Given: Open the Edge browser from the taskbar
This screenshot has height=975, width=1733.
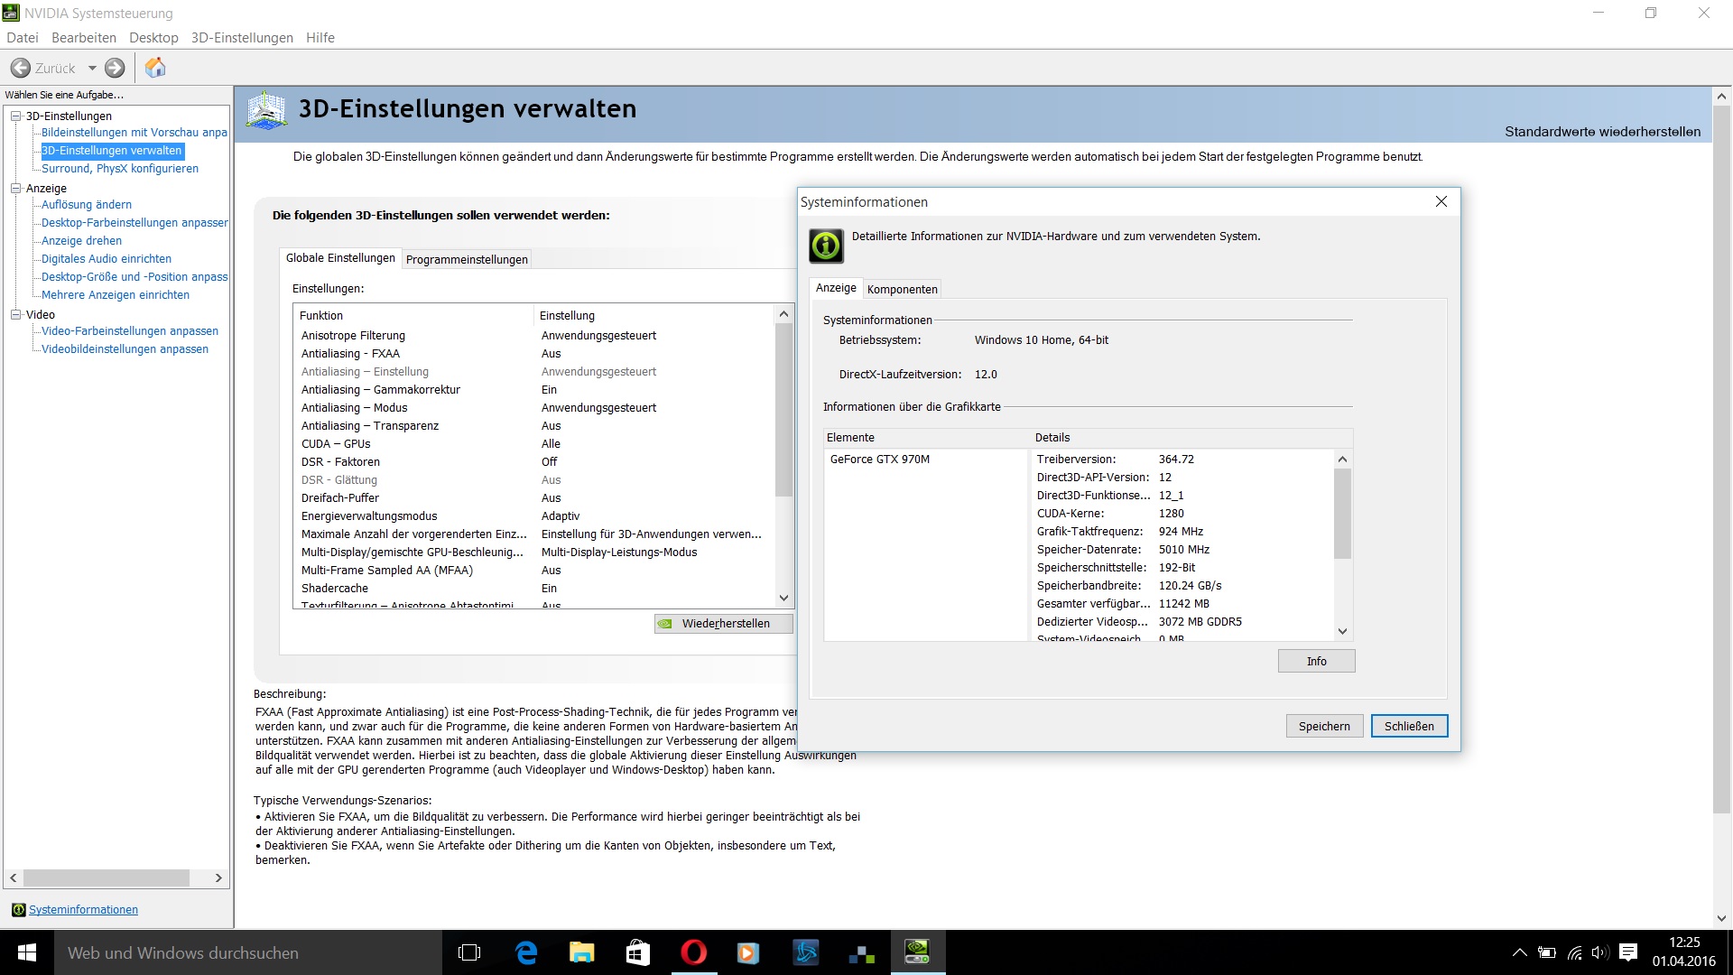Looking at the screenshot, I should [526, 952].
